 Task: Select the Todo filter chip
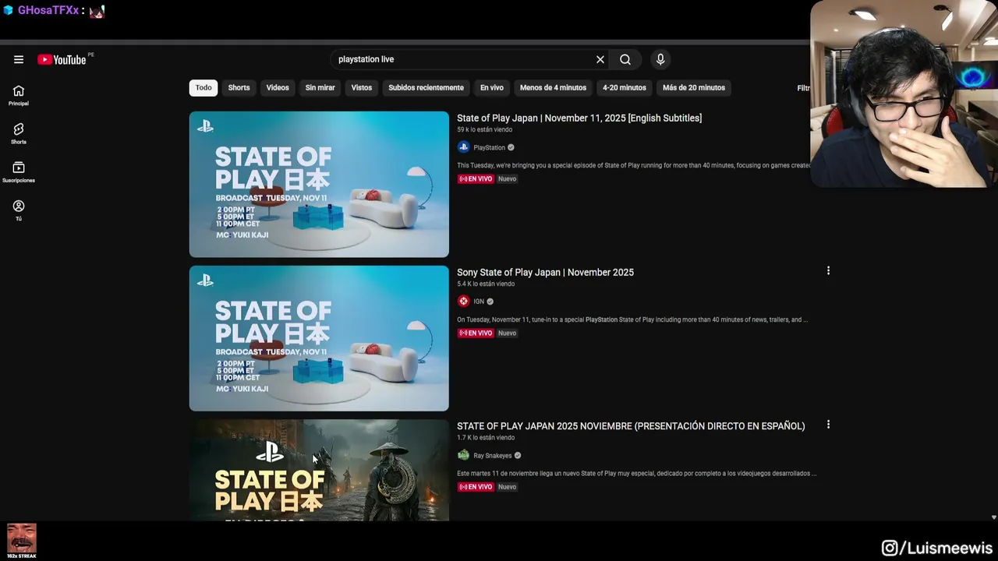point(203,87)
